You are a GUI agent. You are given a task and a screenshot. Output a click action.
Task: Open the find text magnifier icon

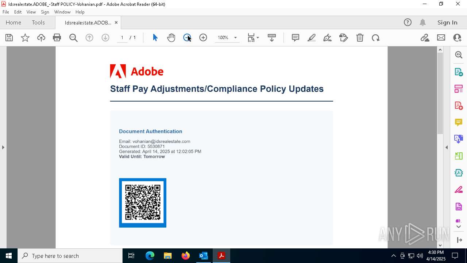pyautogui.click(x=73, y=38)
